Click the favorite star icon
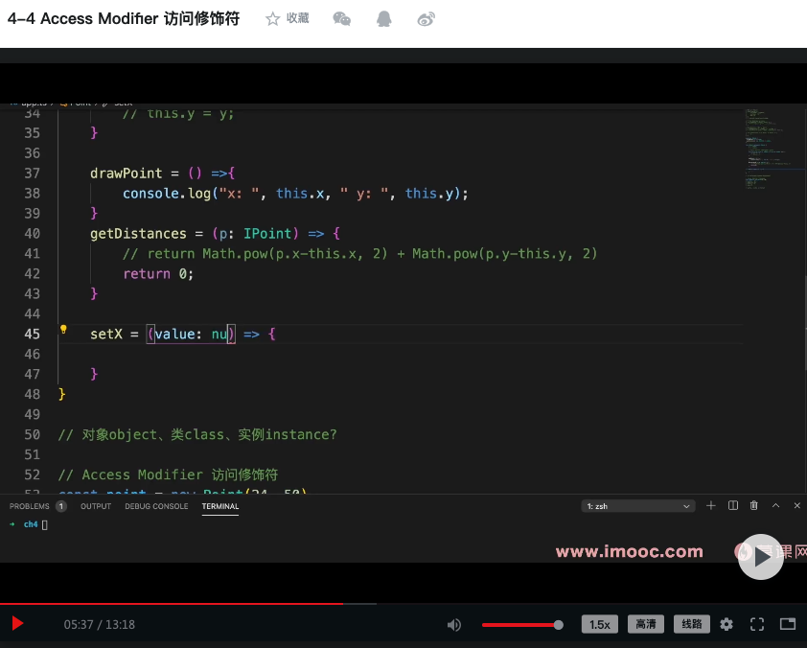Image resolution: width=807 pixels, height=648 pixels. tap(272, 19)
